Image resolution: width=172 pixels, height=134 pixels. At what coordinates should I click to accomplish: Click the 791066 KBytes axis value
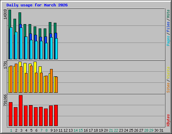pos(5,100)
